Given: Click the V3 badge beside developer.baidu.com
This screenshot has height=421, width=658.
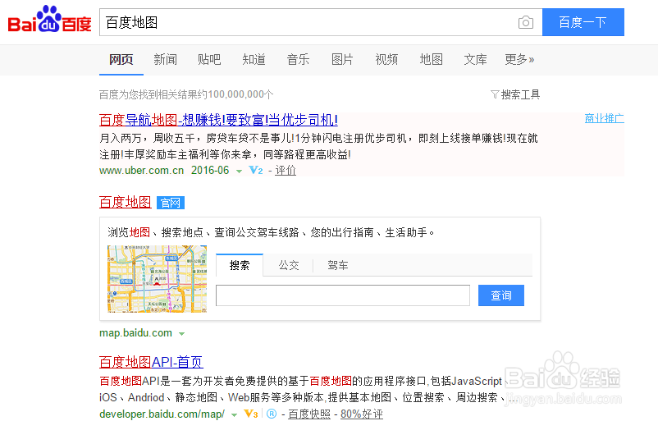Looking at the screenshot, I should coord(251,414).
